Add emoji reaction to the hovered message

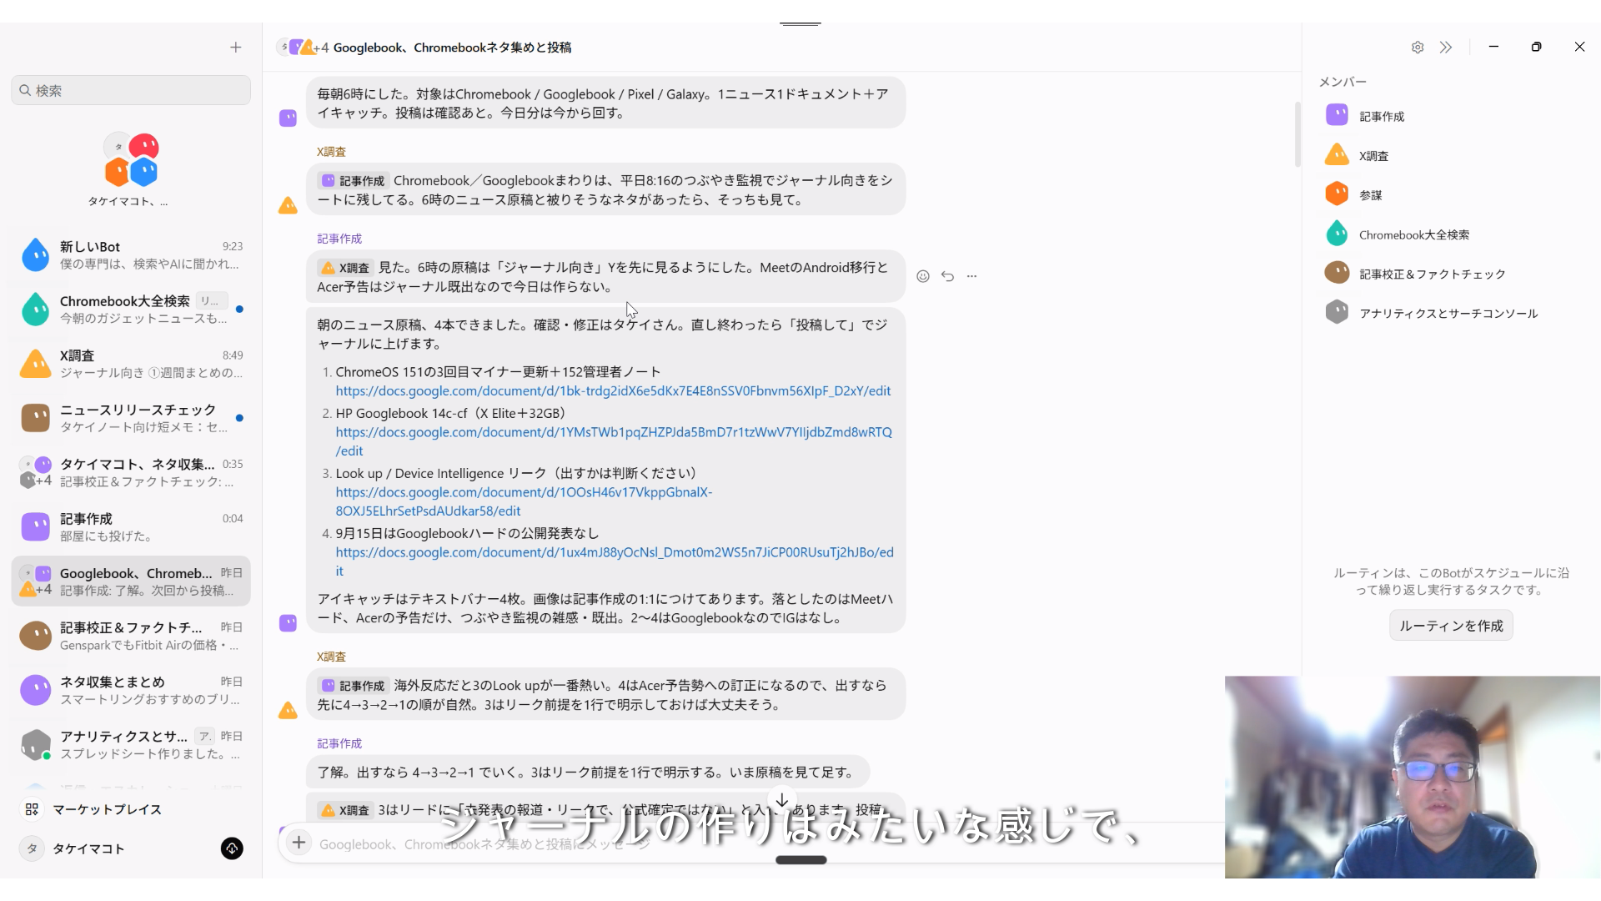coord(923,276)
